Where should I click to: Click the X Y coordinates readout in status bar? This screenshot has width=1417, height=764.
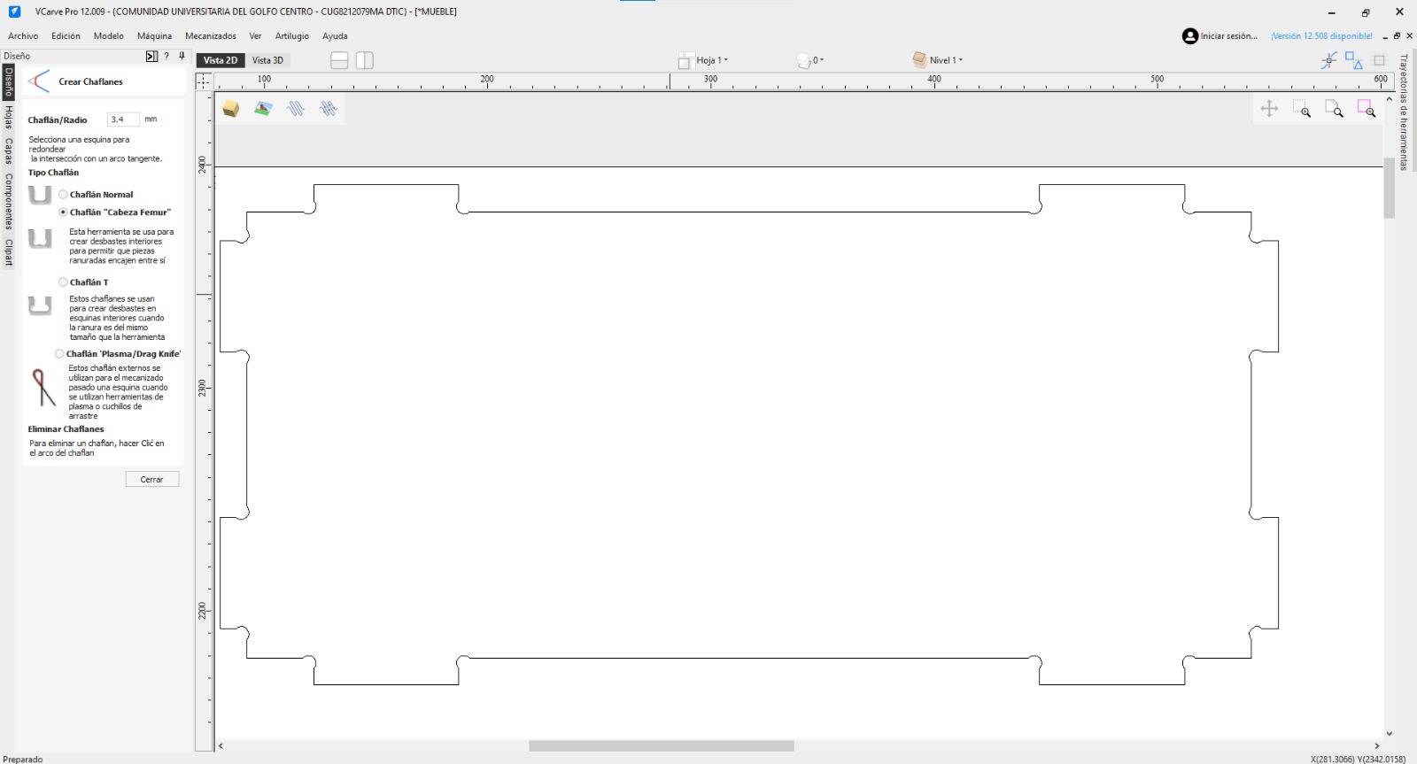tap(1358, 759)
